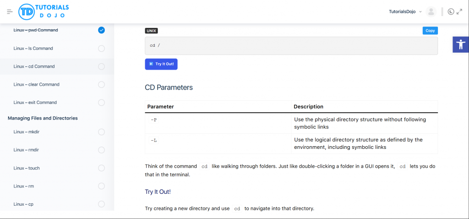Viewport: 469px width, 219px height.
Task: Click the user profile avatar
Action: (431, 12)
